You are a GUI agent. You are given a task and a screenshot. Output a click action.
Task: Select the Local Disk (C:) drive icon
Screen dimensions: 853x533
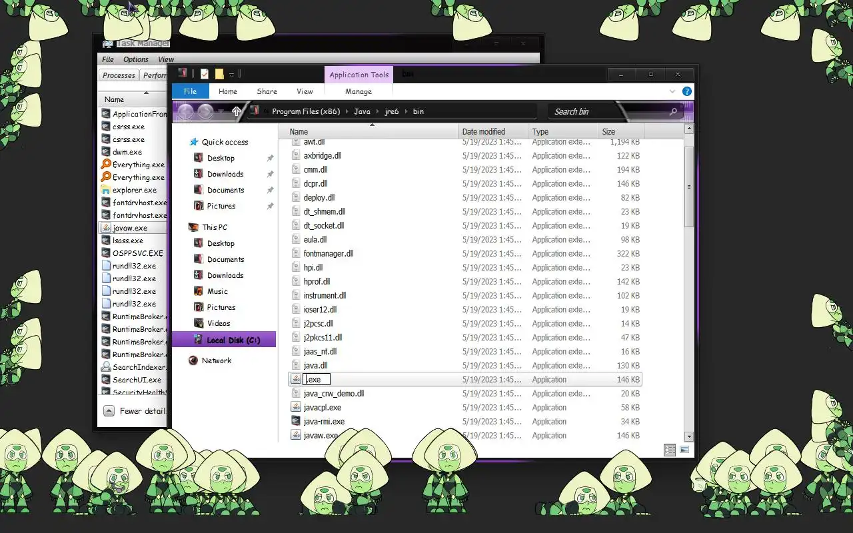[198, 340]
